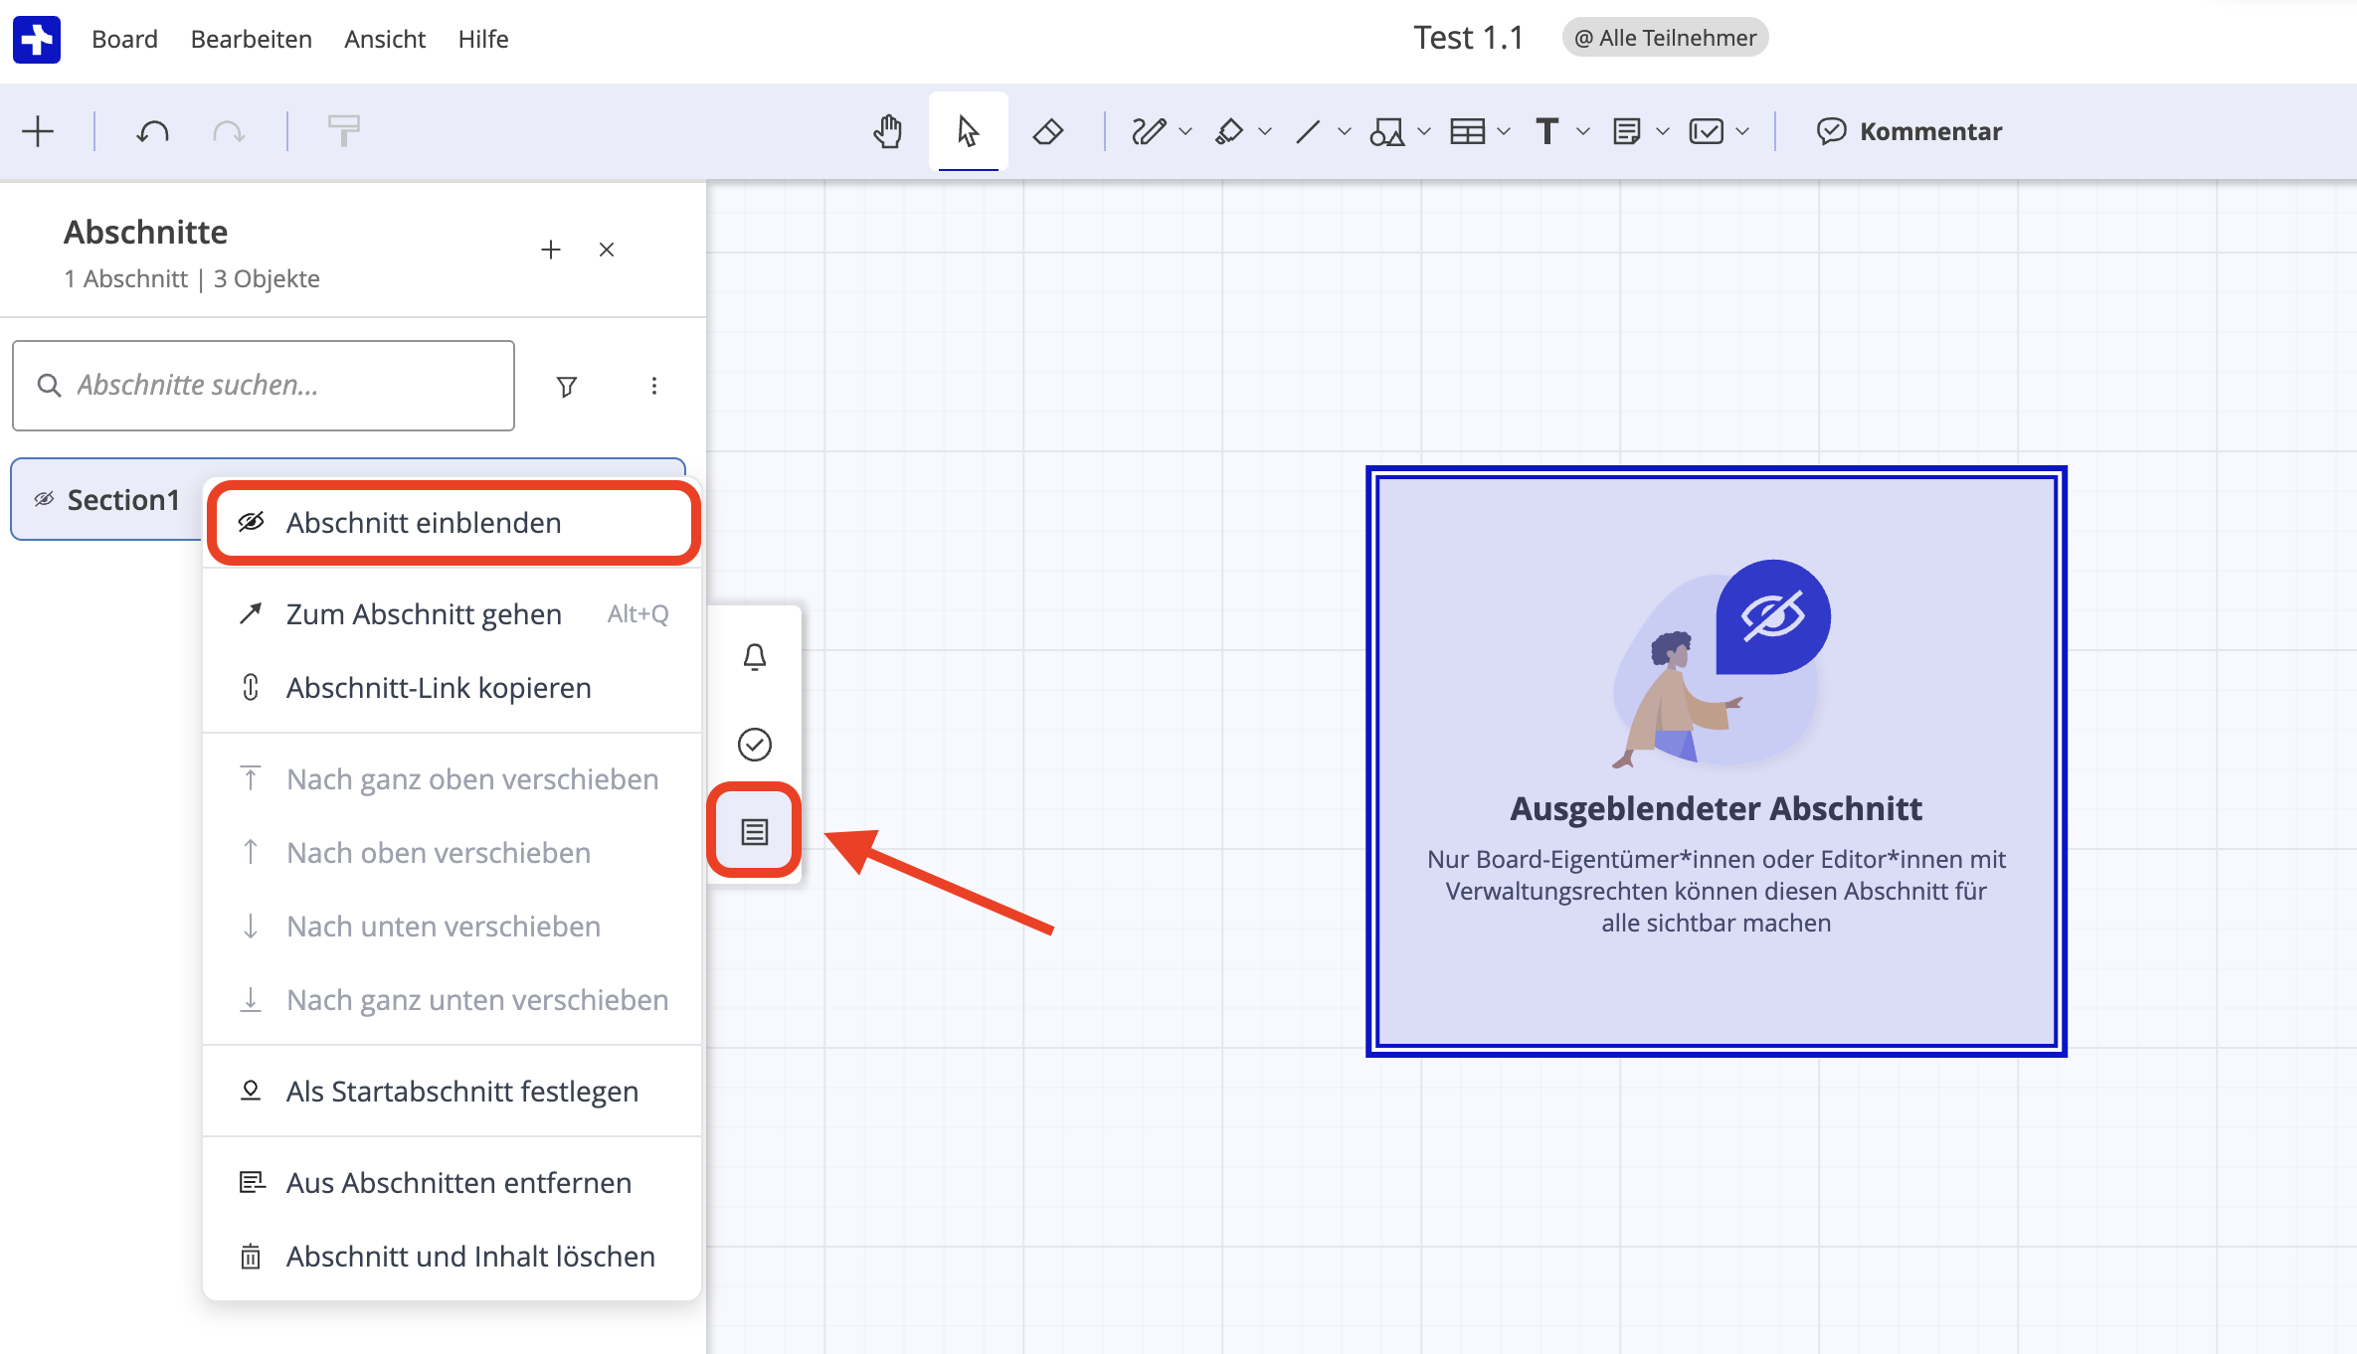Image resolution: width=2357 pixels, height=1354 pixels.
Task: Choose Nach ganz oben verschieben
Action: point(453,779)
